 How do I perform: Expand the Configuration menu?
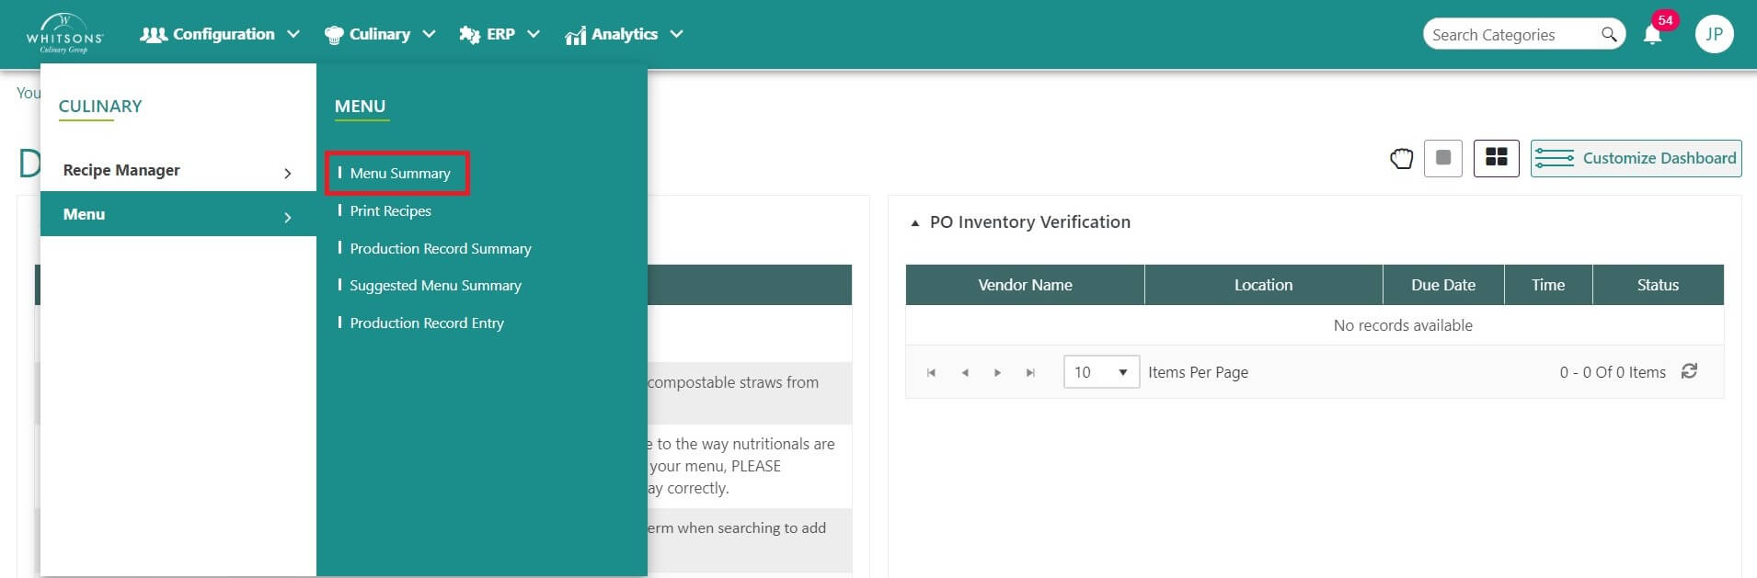(220, 35)
